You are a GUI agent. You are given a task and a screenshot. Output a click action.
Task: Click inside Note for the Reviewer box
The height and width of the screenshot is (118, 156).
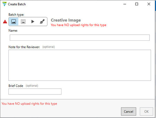(80, 65)
